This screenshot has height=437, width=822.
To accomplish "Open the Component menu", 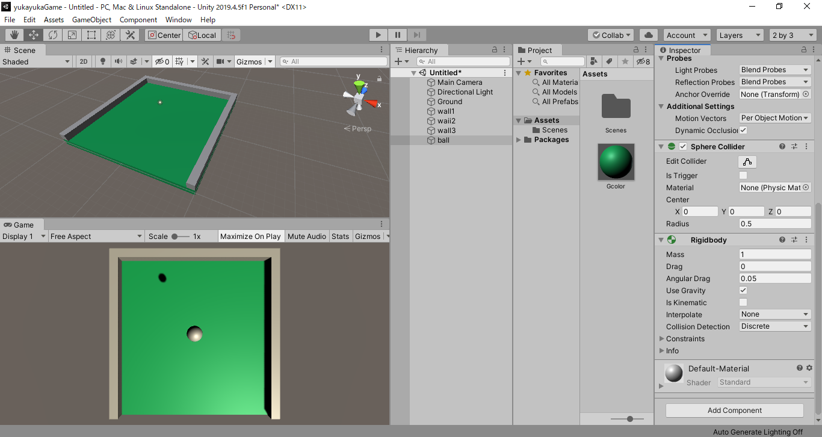I will 138,20.
